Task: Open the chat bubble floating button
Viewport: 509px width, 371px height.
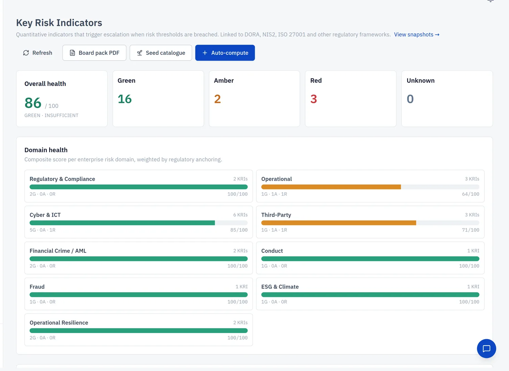Action: (x=486, y=348)
